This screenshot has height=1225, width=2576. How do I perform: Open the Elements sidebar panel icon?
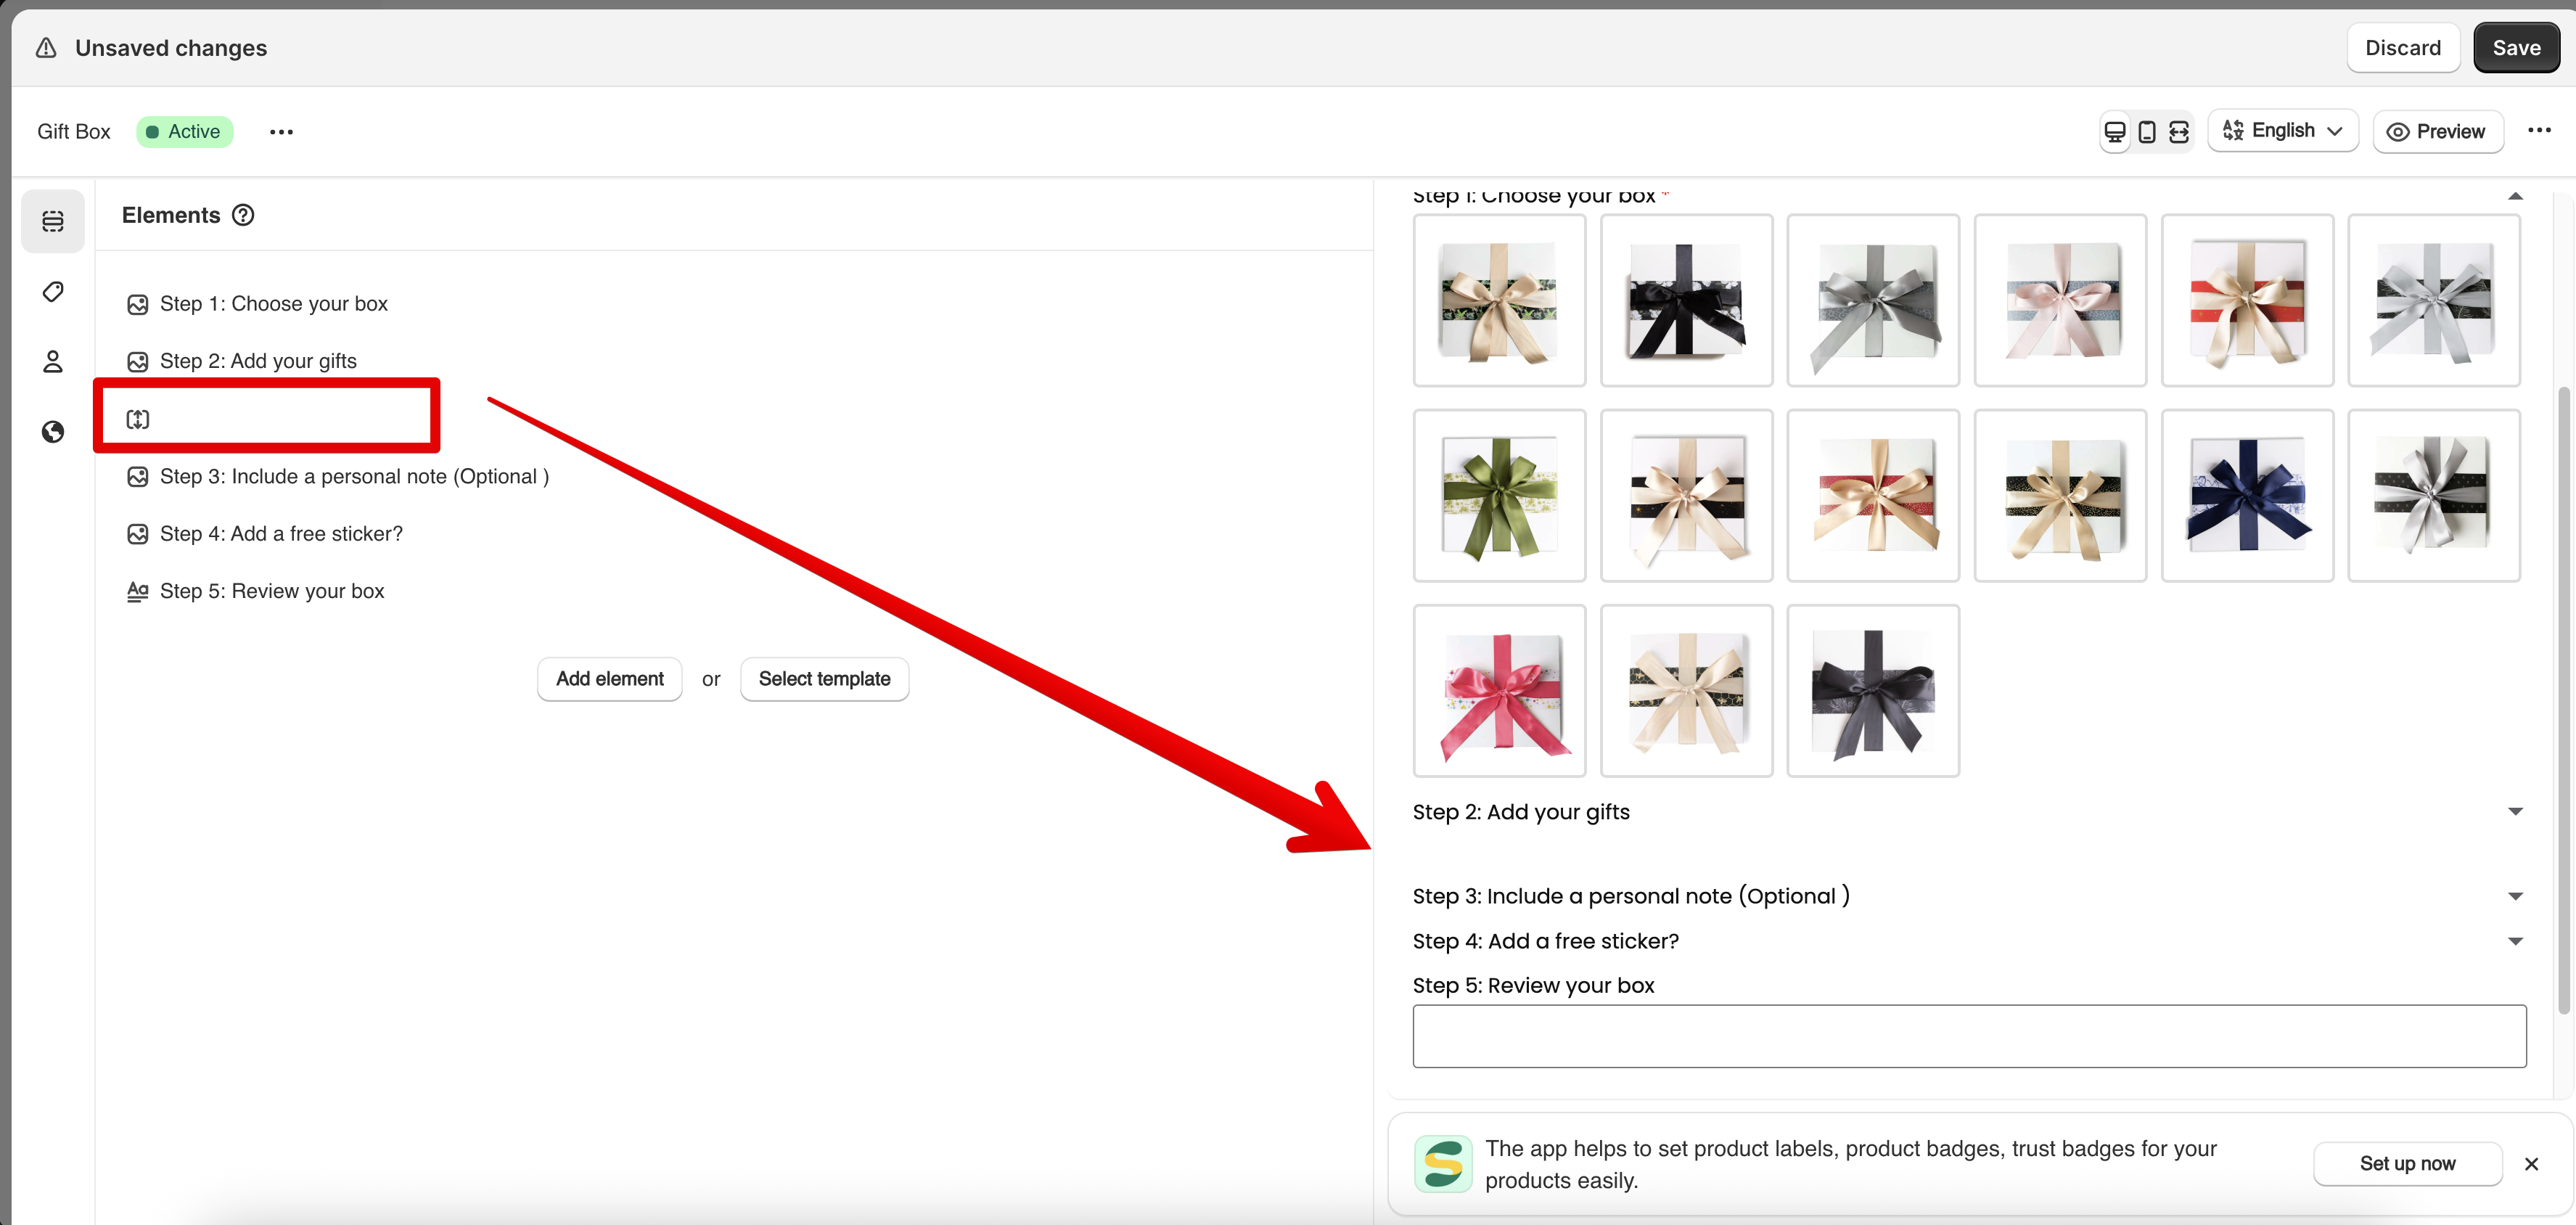click(x=53, y=221)
